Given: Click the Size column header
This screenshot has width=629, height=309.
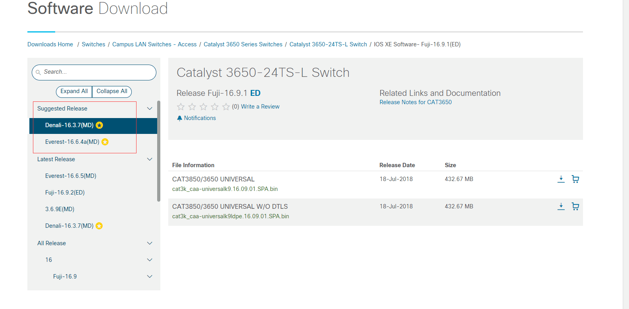Looking at the screenshot, I should point(450,165).
